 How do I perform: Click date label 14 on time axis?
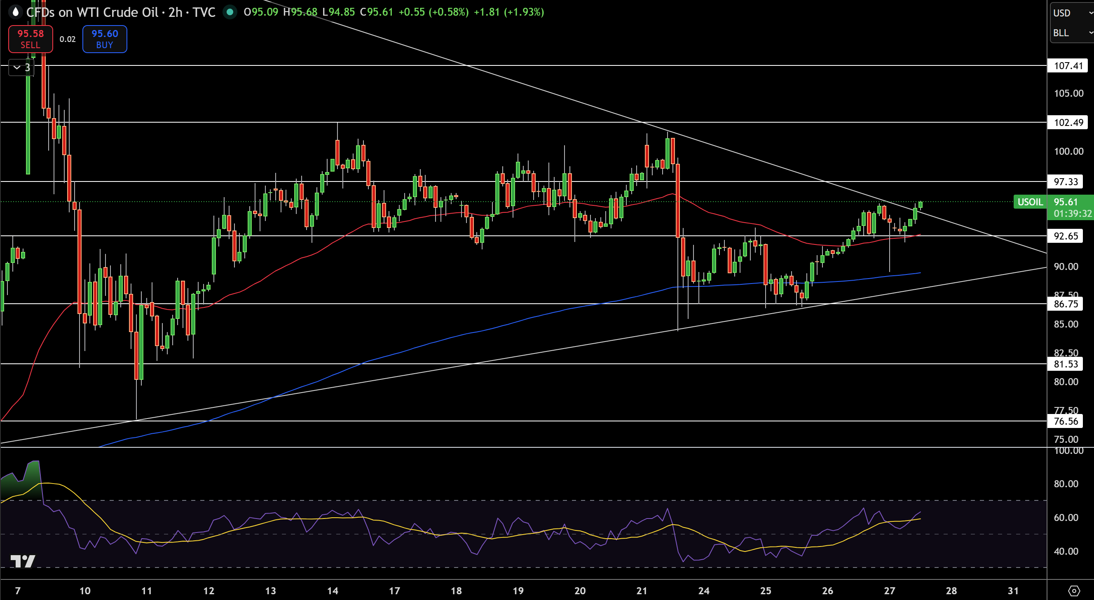(x=333, y=591)
